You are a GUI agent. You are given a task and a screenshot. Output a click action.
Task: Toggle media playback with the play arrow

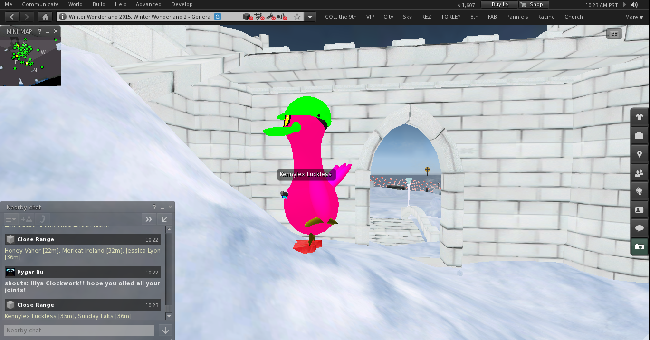[x=625, y=5]
